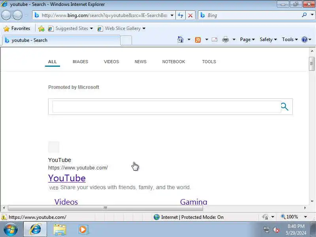The image size is (316, 237).
Task: Click the address bar URL field
Action: [x=104, y=15]
